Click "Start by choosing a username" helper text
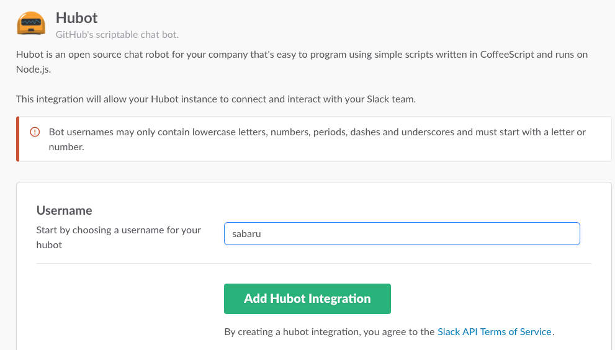 point(119,230)
